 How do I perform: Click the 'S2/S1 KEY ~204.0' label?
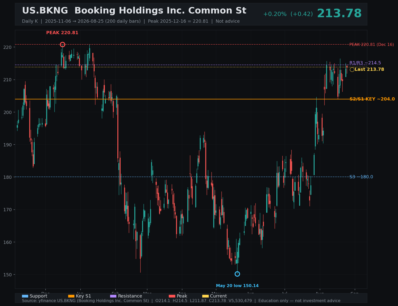point(372,99)
